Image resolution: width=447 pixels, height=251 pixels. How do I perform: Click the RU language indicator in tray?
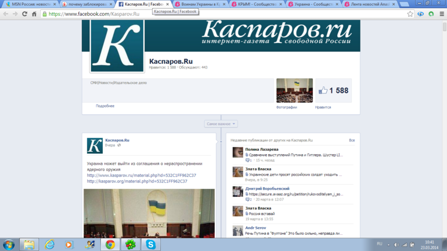[x=380, y=244]
